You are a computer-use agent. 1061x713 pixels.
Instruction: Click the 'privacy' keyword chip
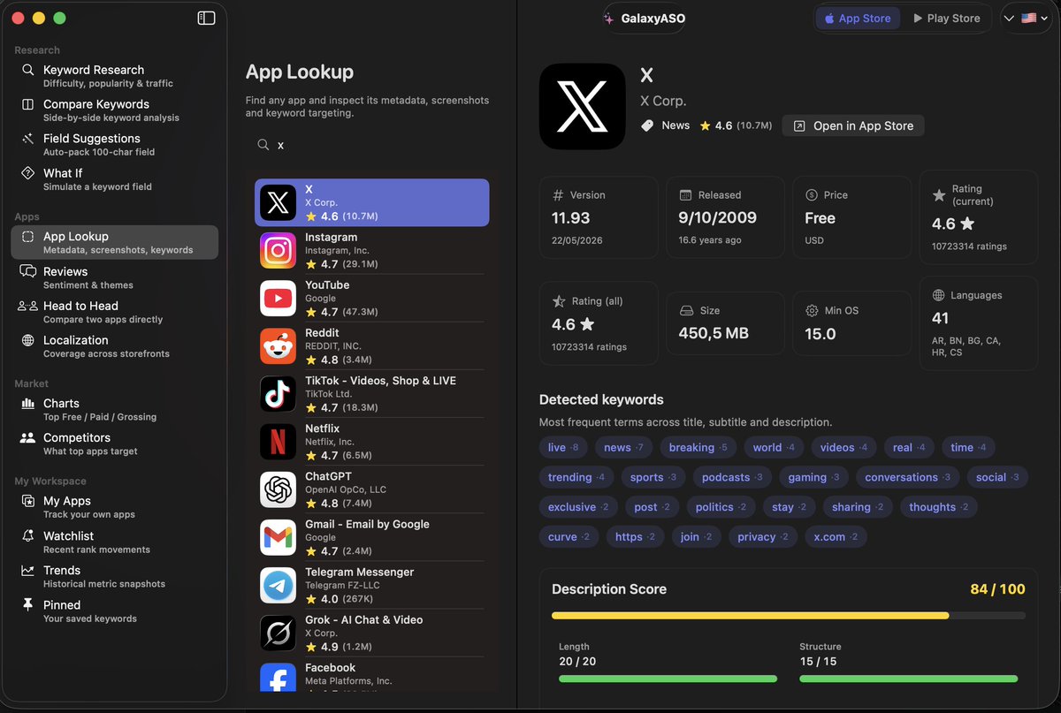click(x=763, y=536)
